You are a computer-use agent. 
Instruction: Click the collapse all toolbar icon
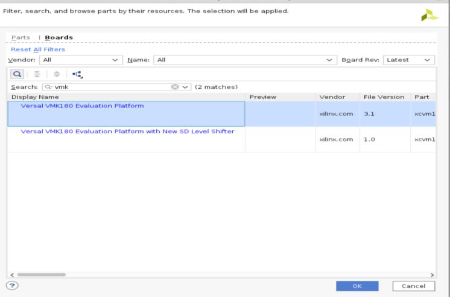[x=35, y=75]
